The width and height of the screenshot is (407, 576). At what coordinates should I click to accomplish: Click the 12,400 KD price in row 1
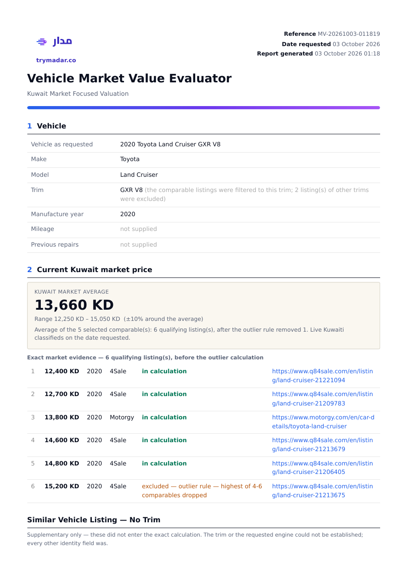coord(62,371)
